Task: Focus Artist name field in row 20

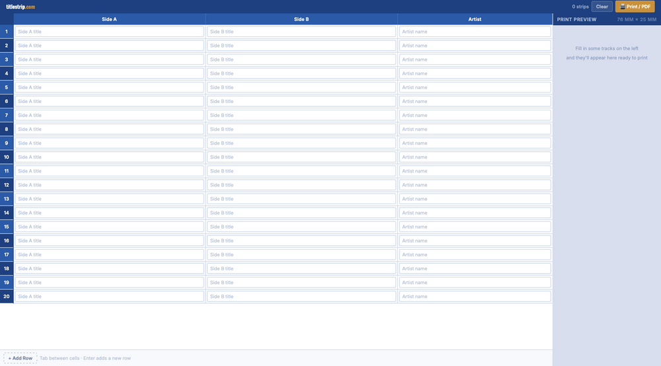Action: click(475, 296)
